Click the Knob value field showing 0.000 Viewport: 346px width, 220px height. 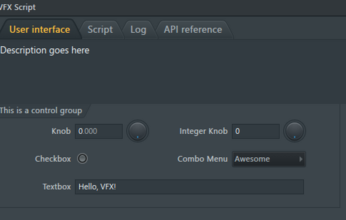[x=98, y=131]
